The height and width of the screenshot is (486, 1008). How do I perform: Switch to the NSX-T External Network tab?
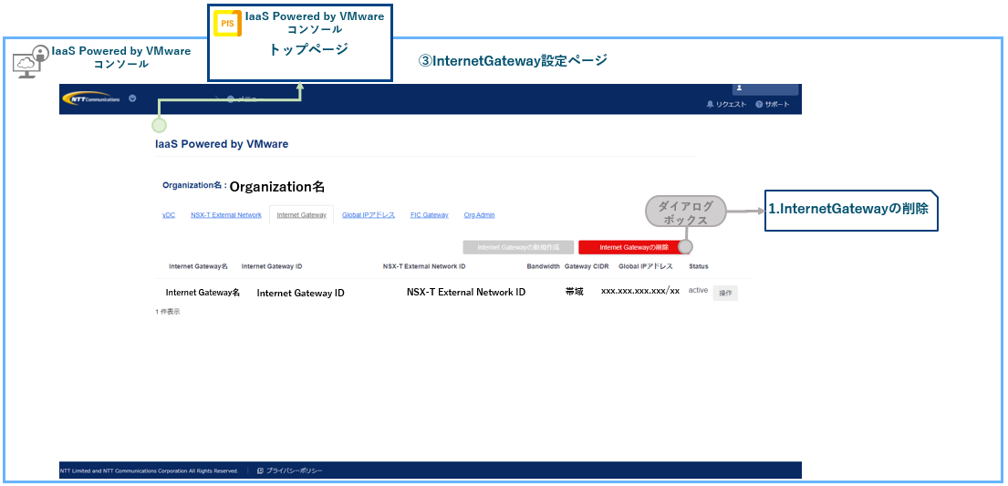click(225, 214)
